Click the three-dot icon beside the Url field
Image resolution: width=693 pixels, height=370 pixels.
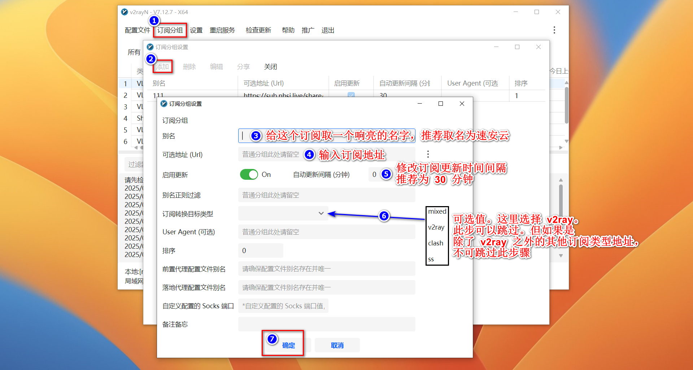pos(428,154)
